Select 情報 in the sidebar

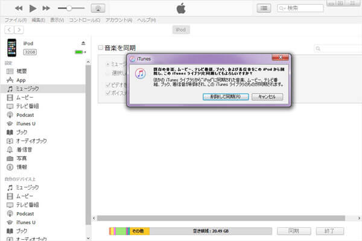(x=43, y=167)
